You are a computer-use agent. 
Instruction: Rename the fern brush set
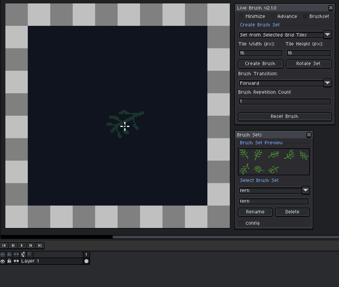(x=255, y=212)
